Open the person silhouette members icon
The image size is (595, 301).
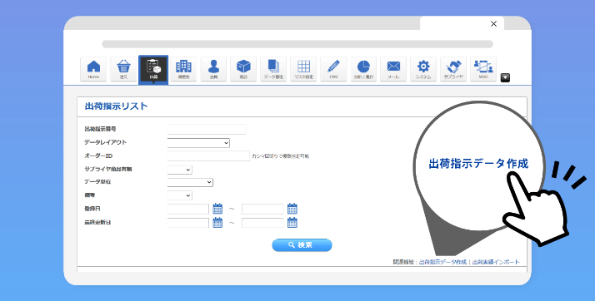point(213,69)
